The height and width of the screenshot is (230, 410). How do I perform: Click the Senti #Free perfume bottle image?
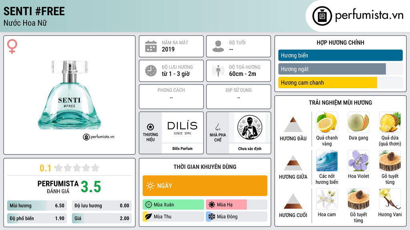point(70,95)
